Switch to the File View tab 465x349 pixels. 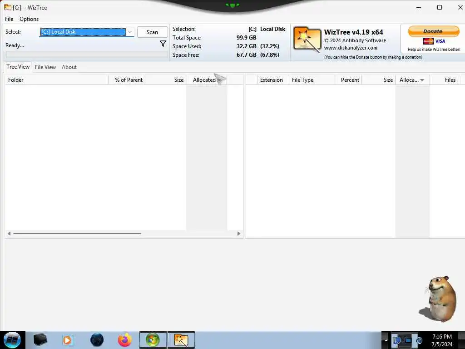point(45,67)
